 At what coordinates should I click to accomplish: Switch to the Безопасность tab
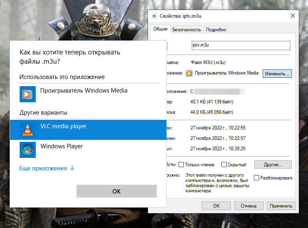186,30
